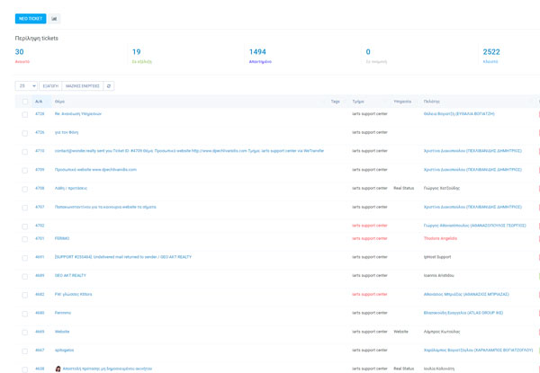This screenshot has height=373, width=540.
Task: Open the FERIMO ticket subject
Action: tap(62, 238)
